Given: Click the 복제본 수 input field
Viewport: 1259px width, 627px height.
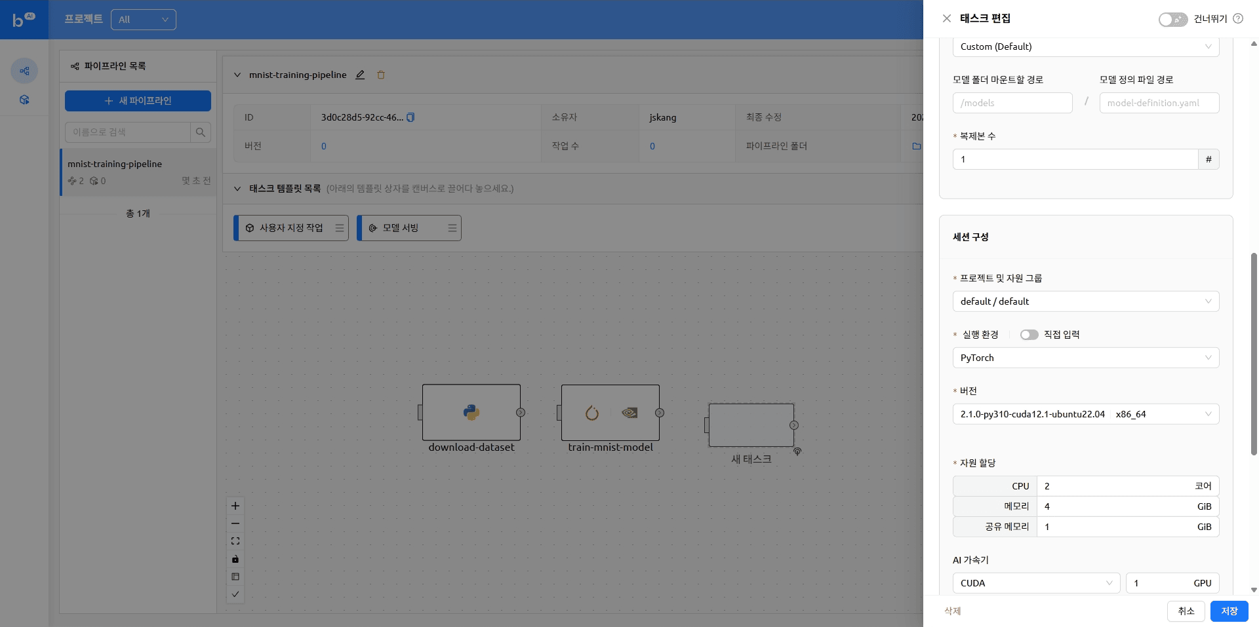Looking at the screenshot, I should (1075, 159).
